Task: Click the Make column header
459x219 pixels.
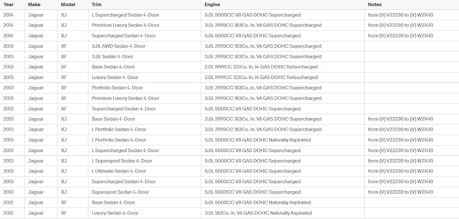Action: point(34,5)
